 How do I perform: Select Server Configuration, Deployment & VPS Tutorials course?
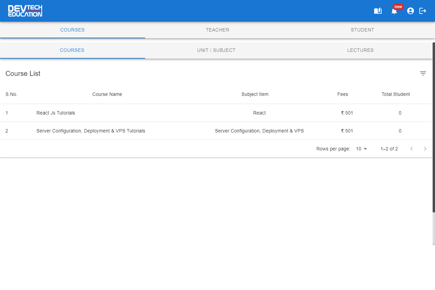tap(91, 131)
